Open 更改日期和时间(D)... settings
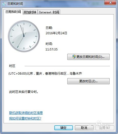Viewport: 118px width, 134px height. [x=88, y=57]
